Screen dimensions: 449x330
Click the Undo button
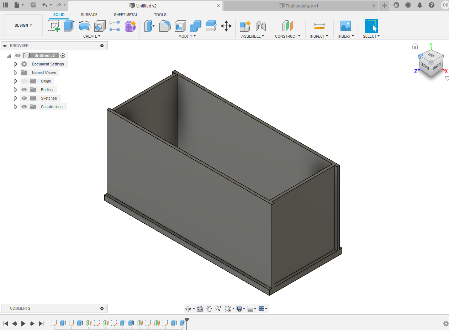click(x=44, y=5)
